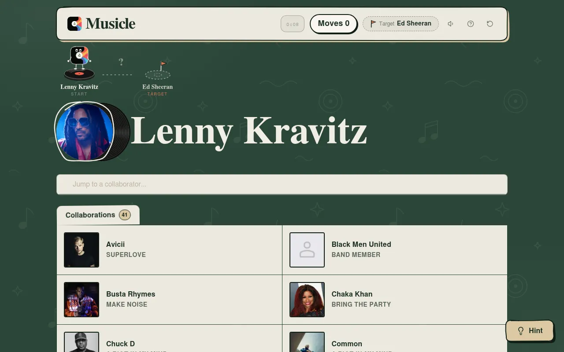
Task: Select Busta Rhymes photo
Action: (82, 300)
